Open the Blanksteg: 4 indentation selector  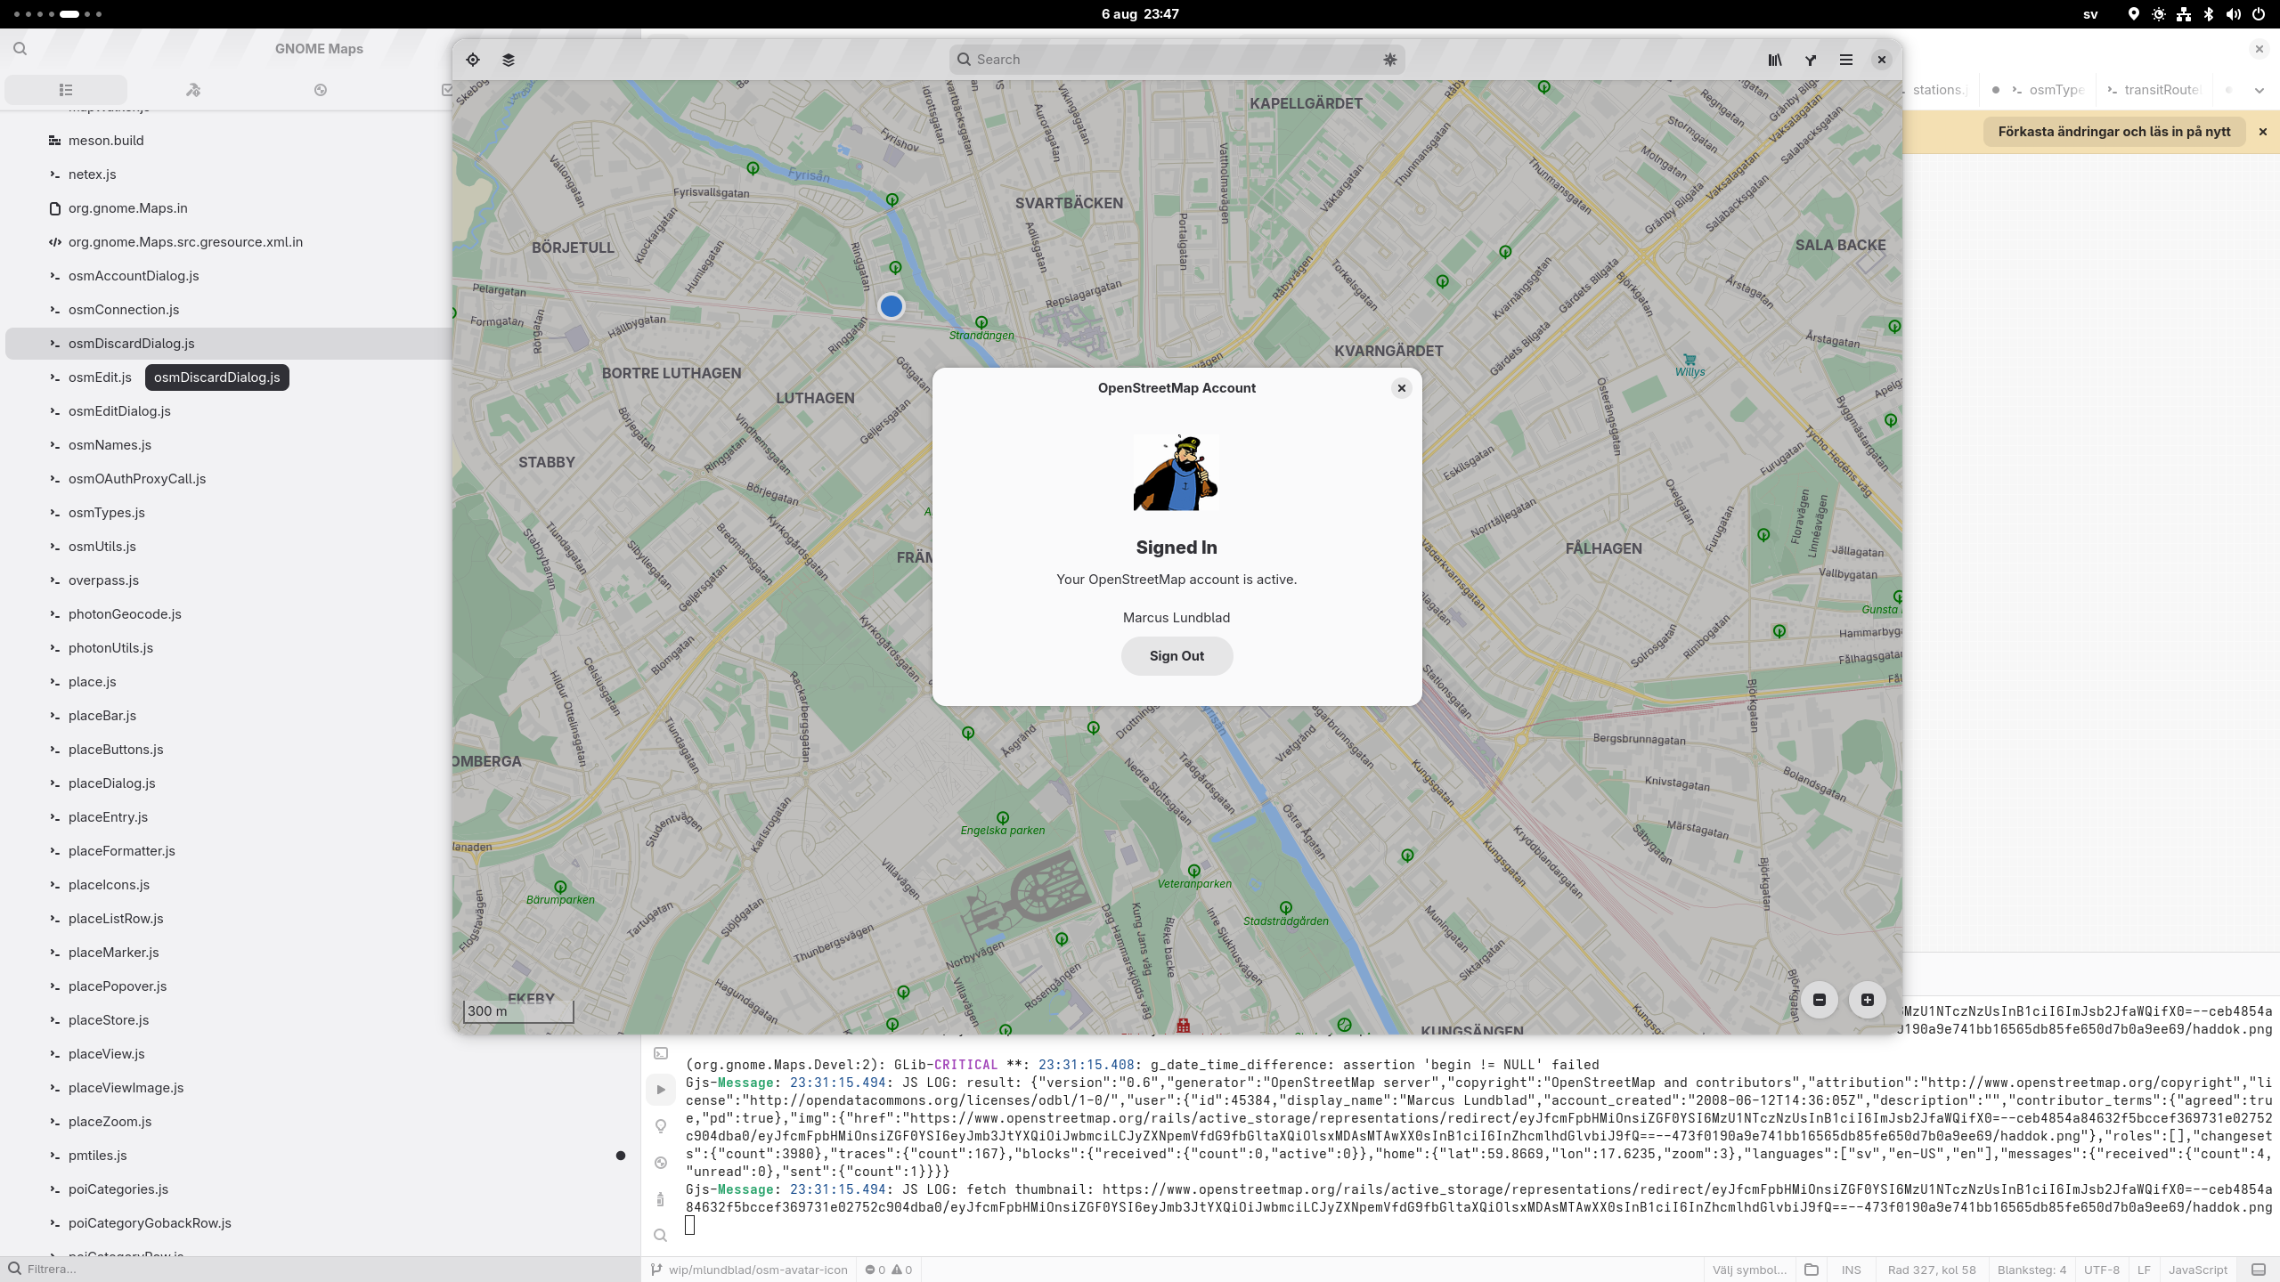[2032, 1270]
